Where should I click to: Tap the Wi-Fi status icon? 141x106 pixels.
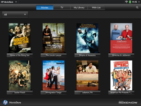click(127, 2)
